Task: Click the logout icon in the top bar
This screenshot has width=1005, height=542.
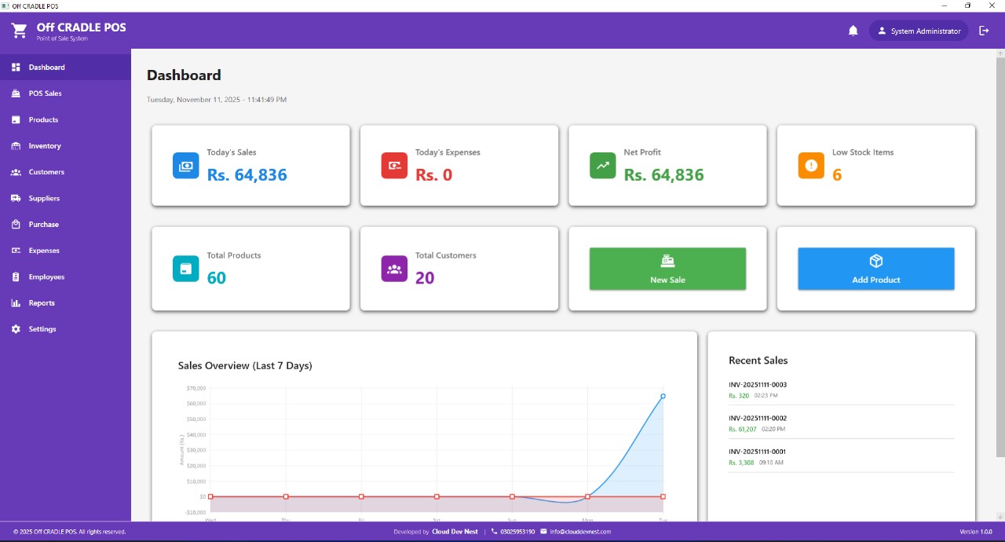Action: [x=984, y=30]
